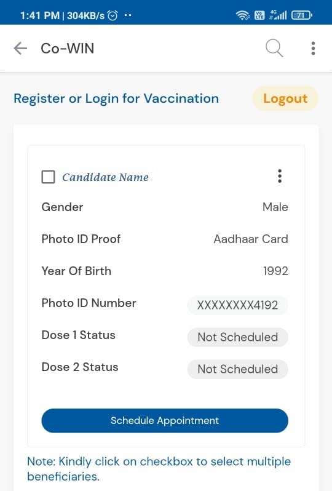The image size is (332, 491).
Task: Click the Schedule Appointment button
Action: (x=165, y=420)
